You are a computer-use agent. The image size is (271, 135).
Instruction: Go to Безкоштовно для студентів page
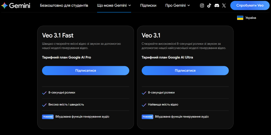point(64,6)
